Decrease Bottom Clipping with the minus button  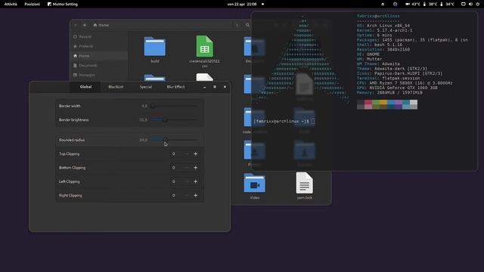tap(186, 168)
